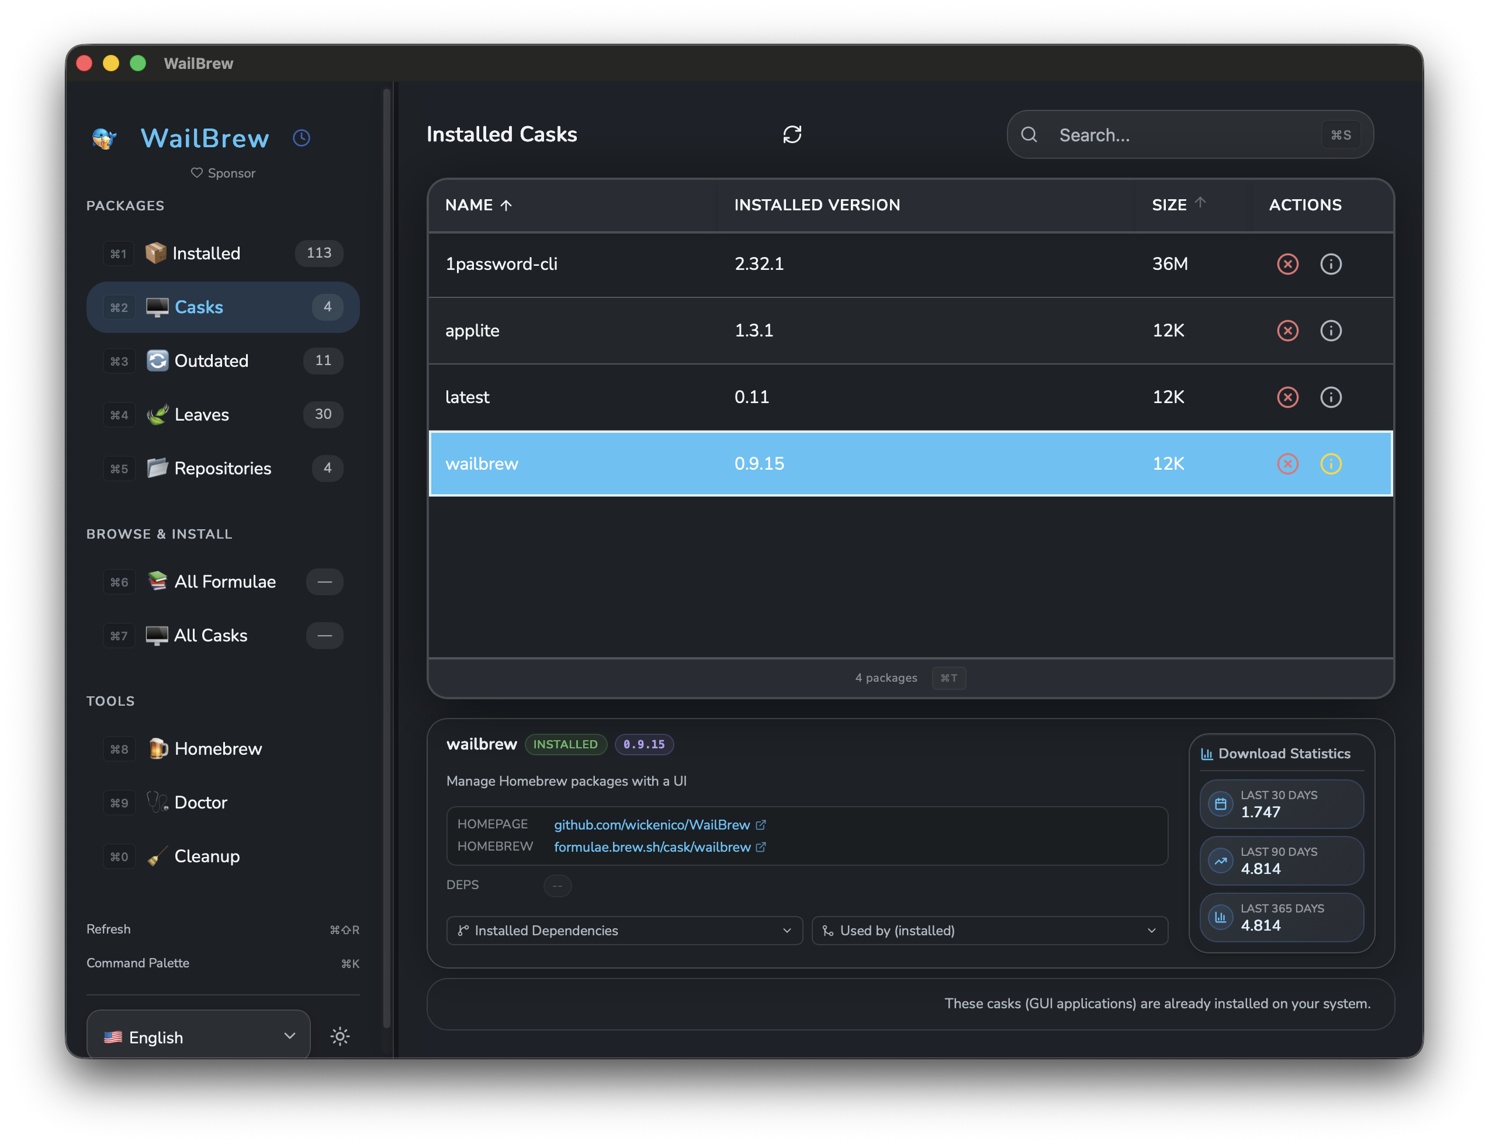Open the Leaves section
1489x1145 pixels.
pos(202,414)
